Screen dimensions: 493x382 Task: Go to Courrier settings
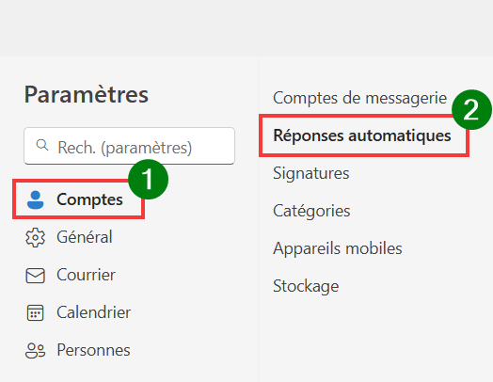86,275
